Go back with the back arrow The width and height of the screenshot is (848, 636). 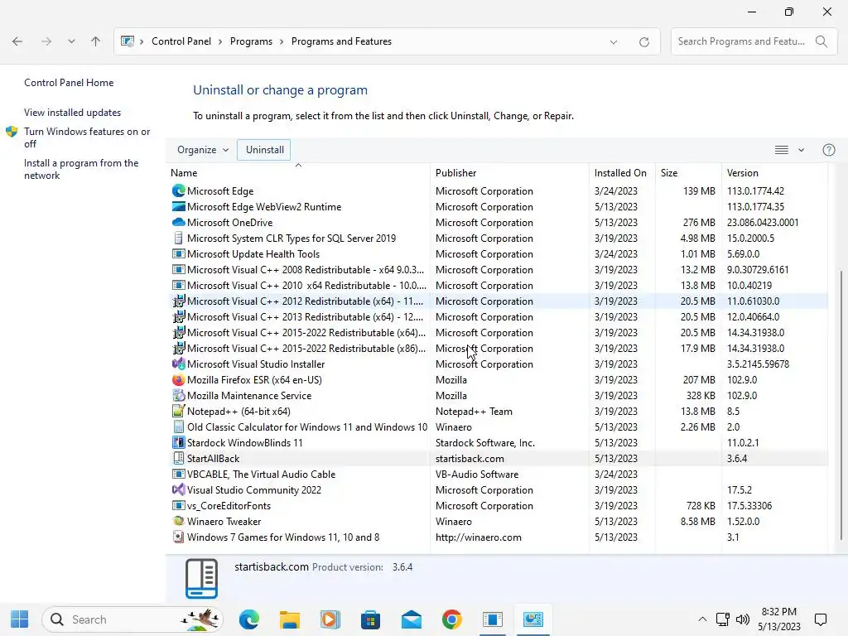[x=17, y=41]
